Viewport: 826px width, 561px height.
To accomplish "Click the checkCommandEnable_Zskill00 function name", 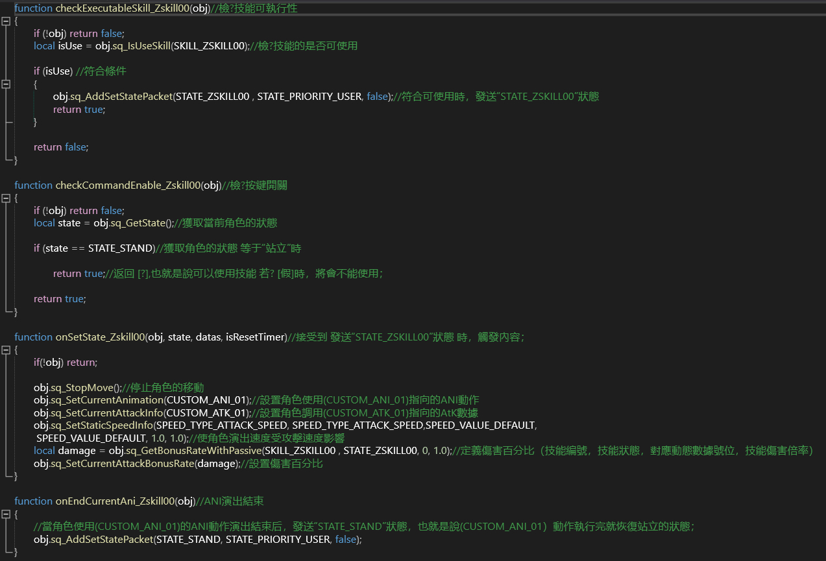I will [x=128, y=185].
